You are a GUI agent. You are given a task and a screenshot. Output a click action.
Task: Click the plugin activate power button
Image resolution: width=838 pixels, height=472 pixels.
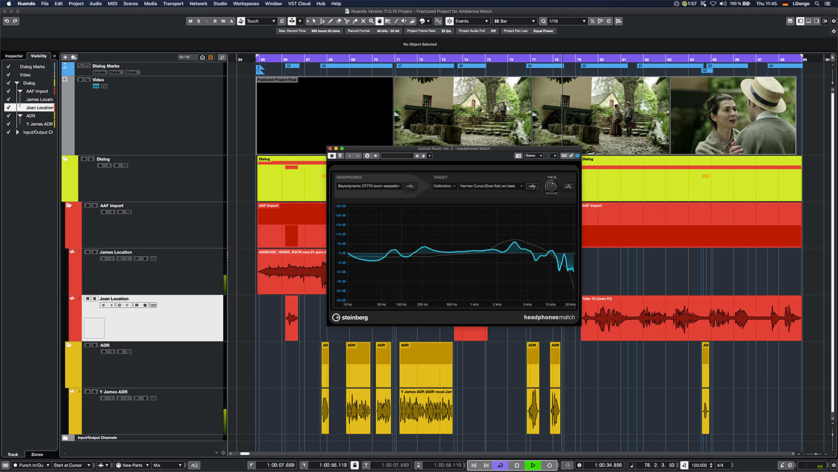pos(332,156)
